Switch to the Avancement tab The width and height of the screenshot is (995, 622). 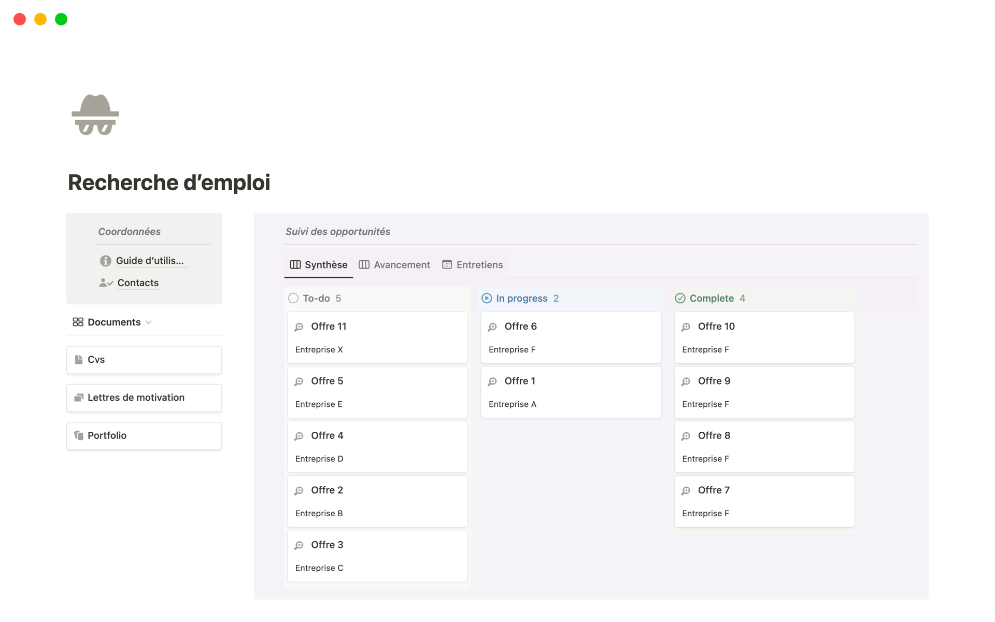coord(394,265)
